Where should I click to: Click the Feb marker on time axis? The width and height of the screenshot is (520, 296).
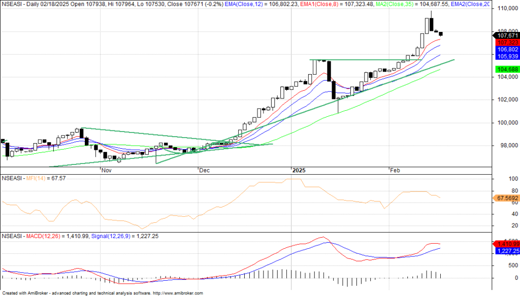click(x=395, y=171)
